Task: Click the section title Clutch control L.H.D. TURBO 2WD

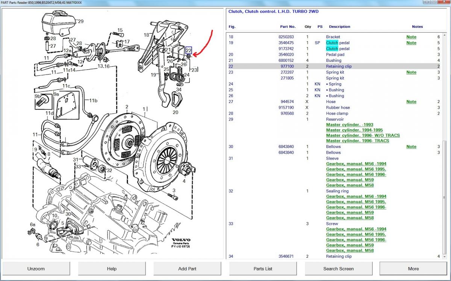Action: point(273,12)
